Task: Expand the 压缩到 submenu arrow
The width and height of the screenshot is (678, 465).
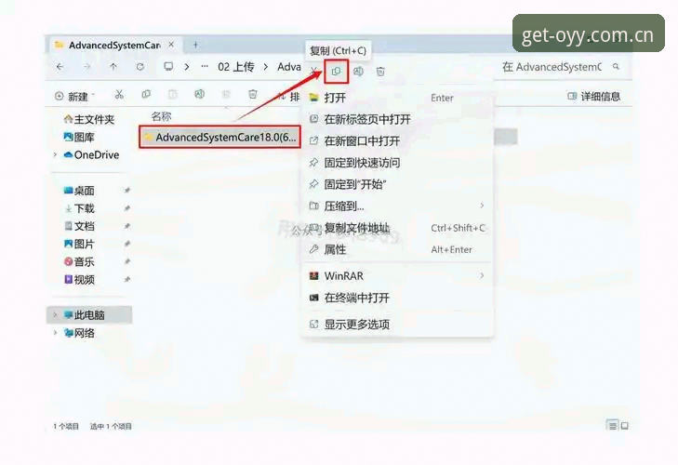Action: pos(482,206)
